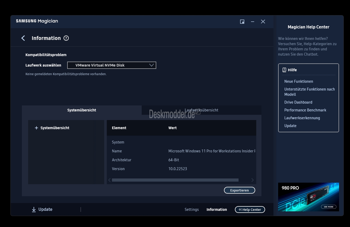
Task: Toggle the compact mini-window mode icon
Action: (x=242, y=22)
